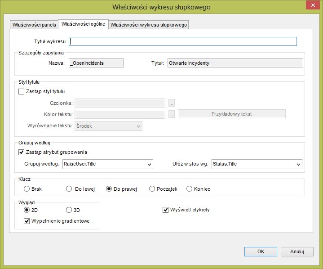Select the Właściwości ogólne tab
This screenshot has width=323, height=269.
[83, 24]
